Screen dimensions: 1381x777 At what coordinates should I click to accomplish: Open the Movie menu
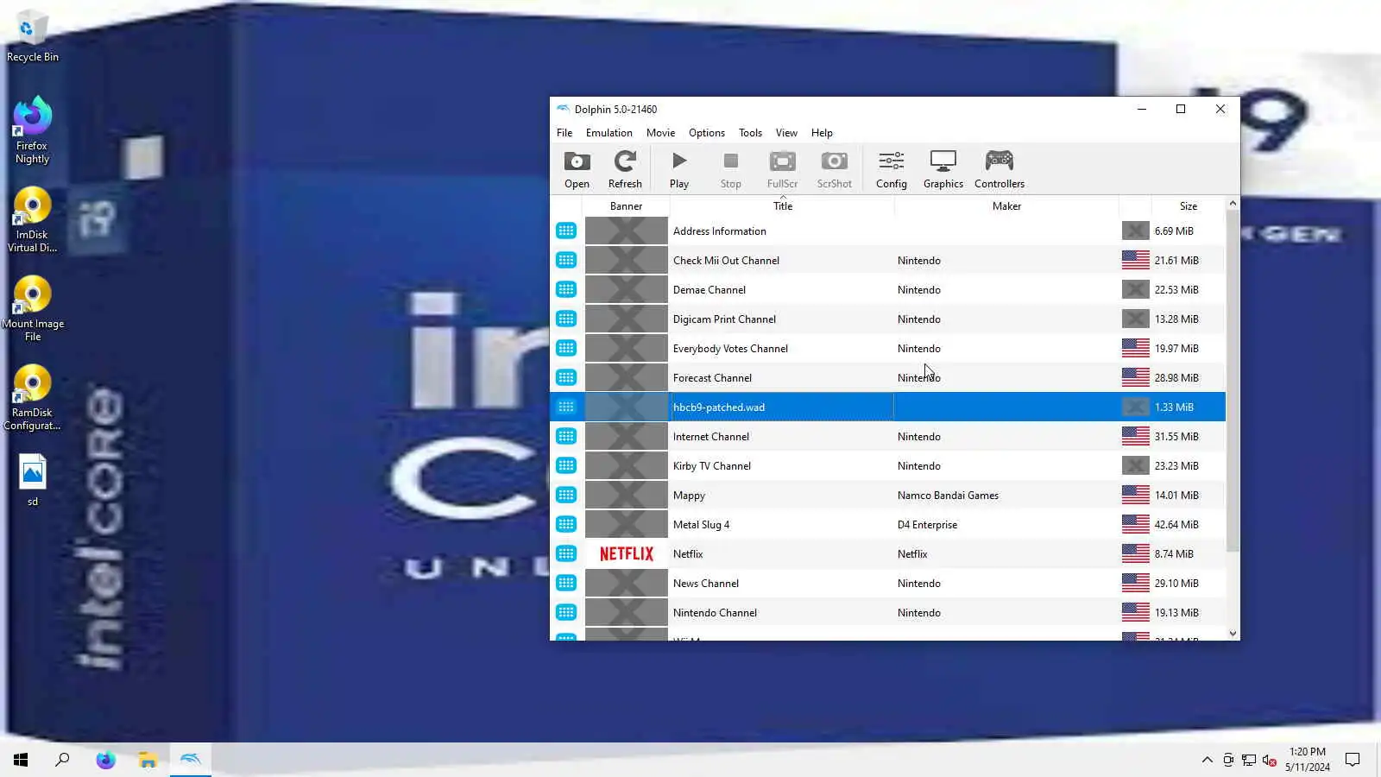tap(660, 133)
